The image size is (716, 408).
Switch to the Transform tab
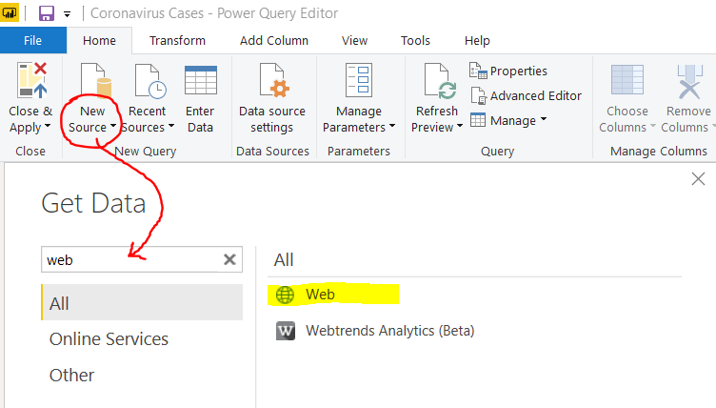click(x=177, y=40)
